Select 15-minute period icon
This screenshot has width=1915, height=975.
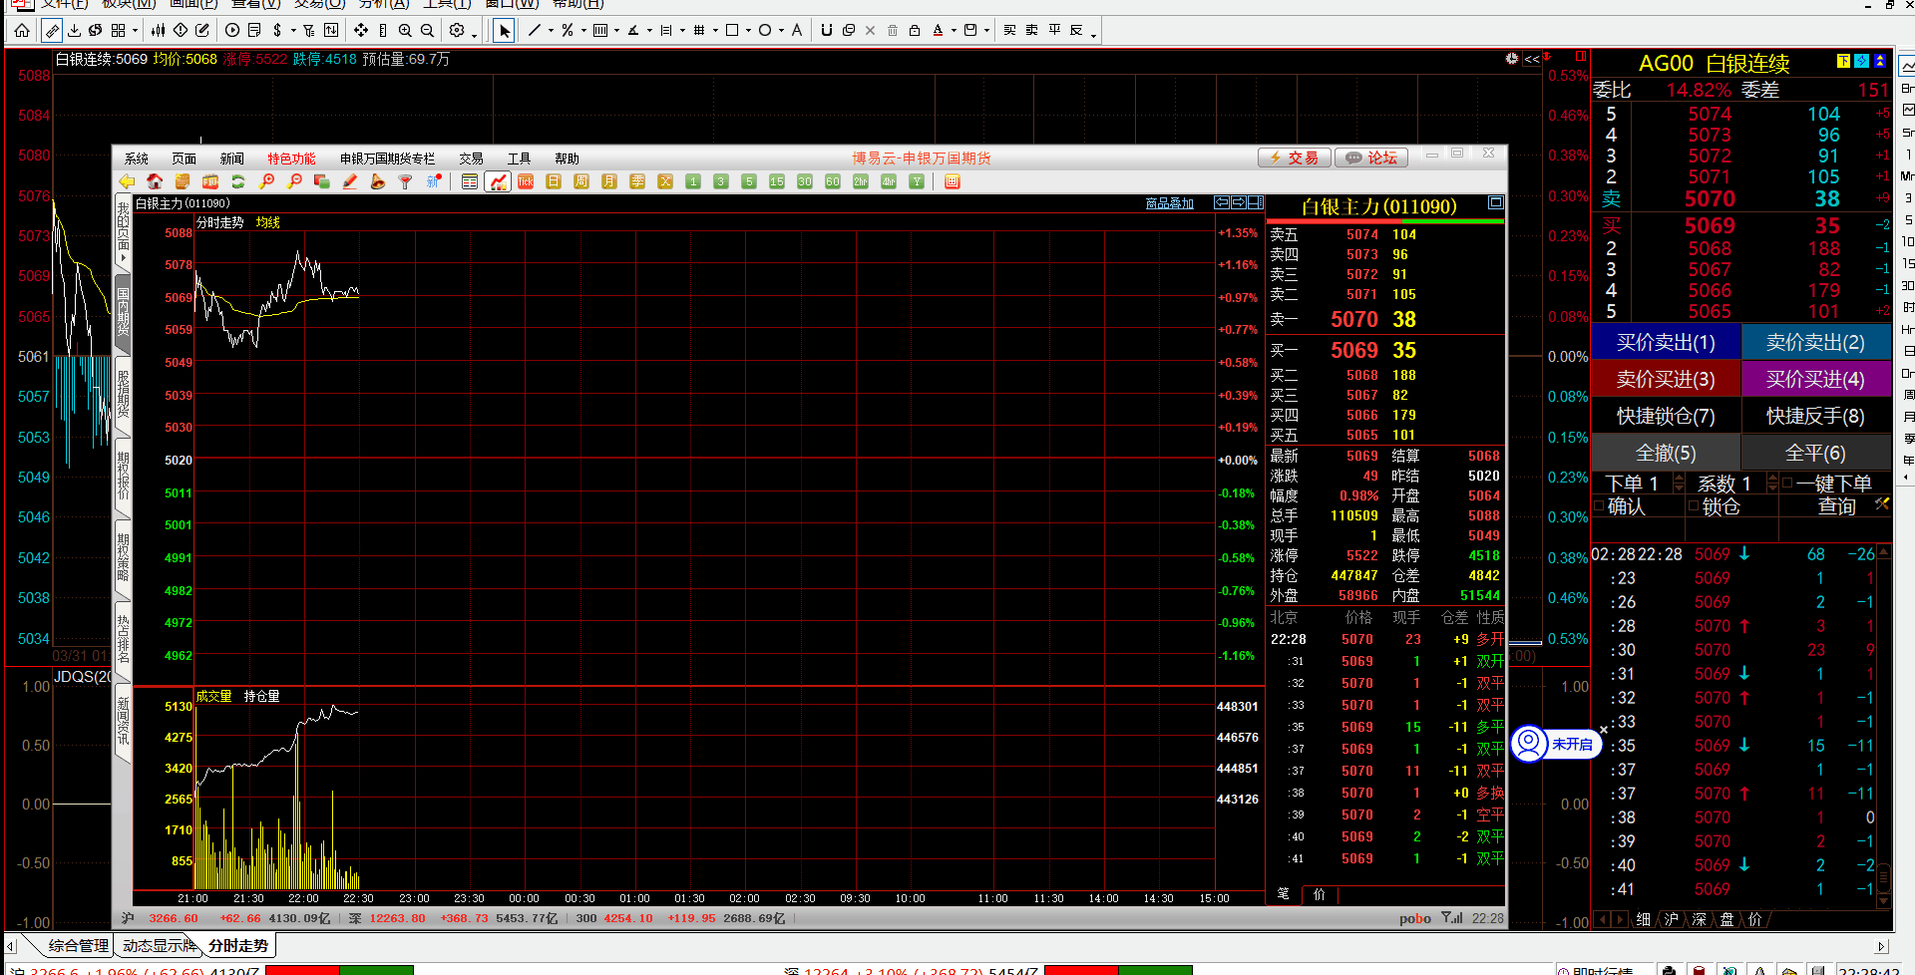(x=777, y=181)
